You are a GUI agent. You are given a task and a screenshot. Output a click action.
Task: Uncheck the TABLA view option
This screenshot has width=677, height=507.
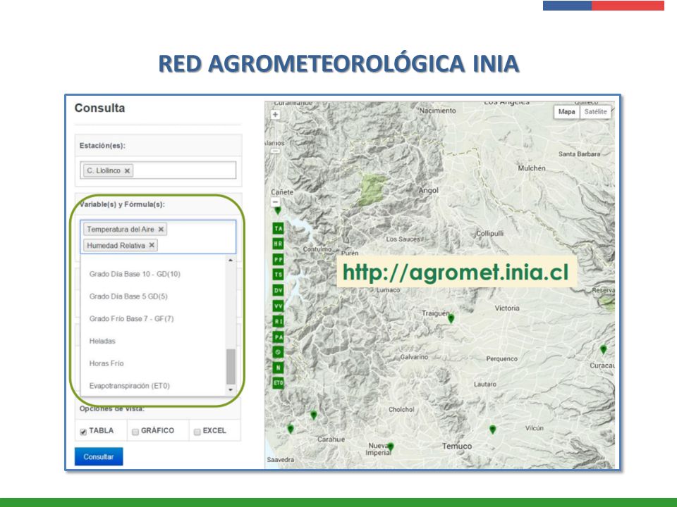pyautogui.click(x=83, y=432)
